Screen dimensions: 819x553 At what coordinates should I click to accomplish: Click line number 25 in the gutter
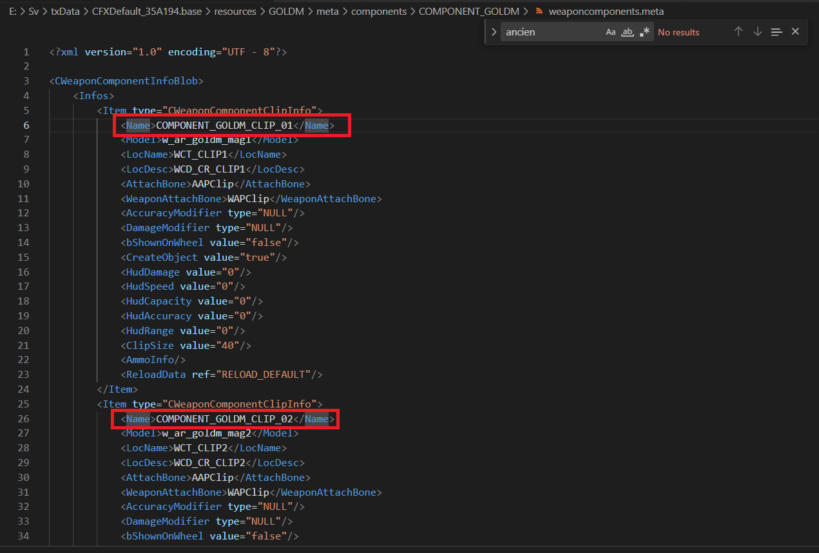coord(24,404)
